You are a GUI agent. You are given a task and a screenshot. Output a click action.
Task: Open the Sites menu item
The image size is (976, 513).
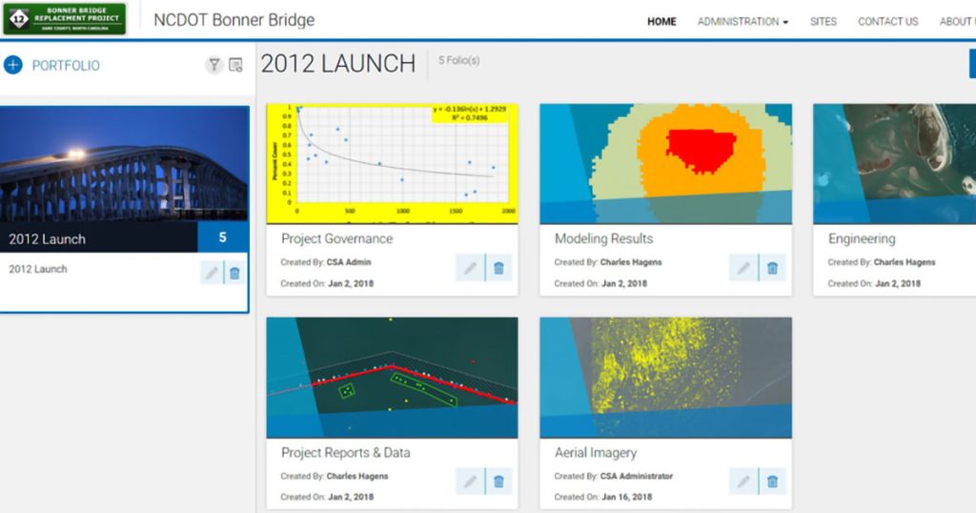point(823,21)
